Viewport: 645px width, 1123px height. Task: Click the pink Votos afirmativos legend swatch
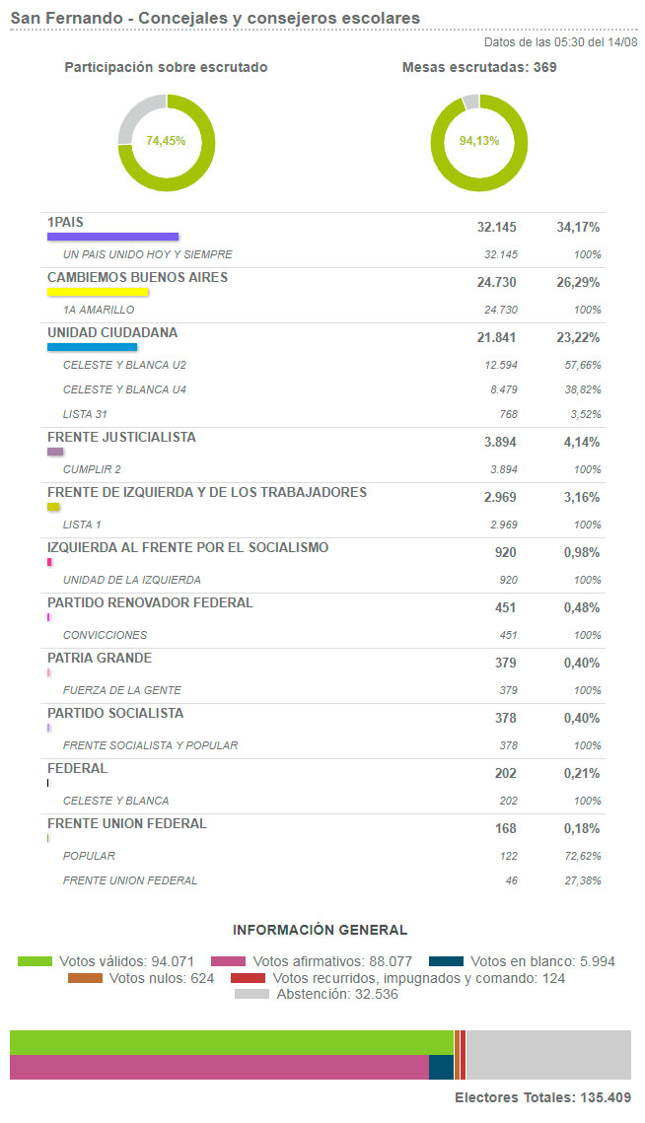[x=228, y=960]
